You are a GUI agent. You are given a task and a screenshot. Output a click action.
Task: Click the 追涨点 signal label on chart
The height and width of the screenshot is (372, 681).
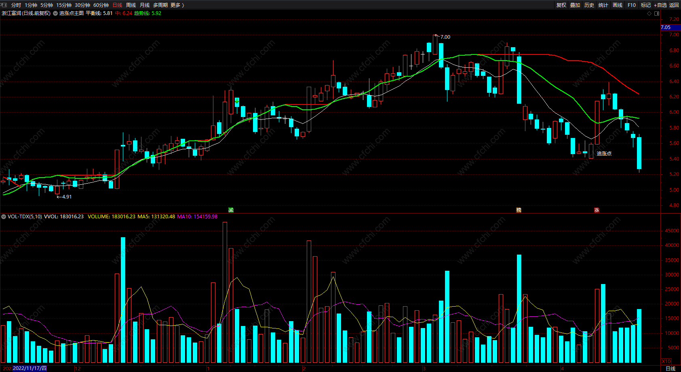click(x=604, y=154)
